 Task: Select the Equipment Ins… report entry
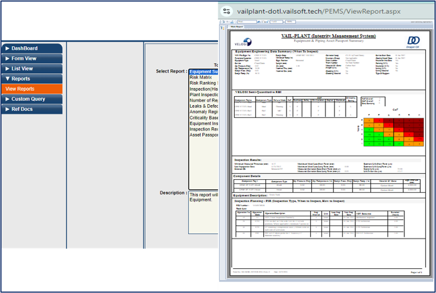coord(204,123)
